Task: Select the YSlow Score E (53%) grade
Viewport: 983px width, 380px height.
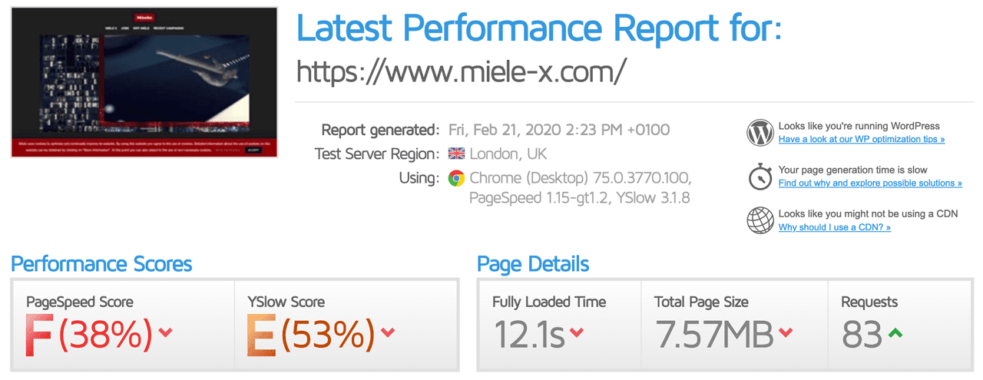Action: [x=310, y=335]
